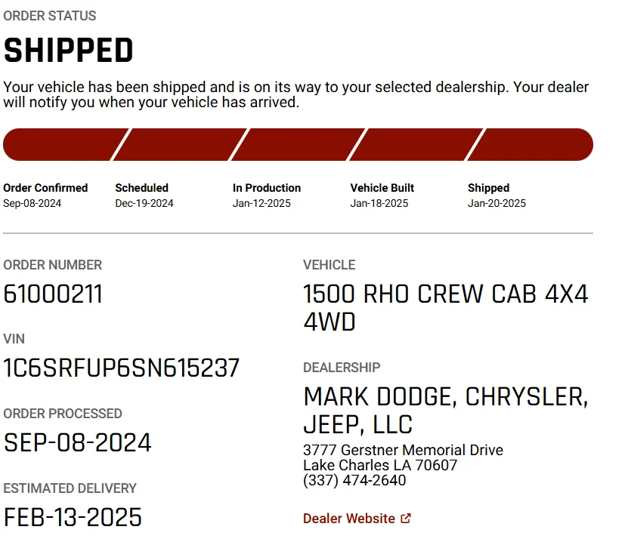Click the external link icon beside Dealer Website
The height and width of the screenshot is (545, 628).
pyautogui.click(x=406, y=518)
